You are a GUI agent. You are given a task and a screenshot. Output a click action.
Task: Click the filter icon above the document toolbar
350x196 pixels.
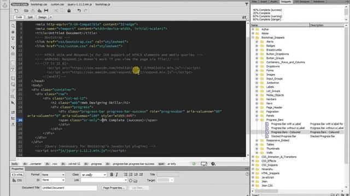(x=247, y=4)
